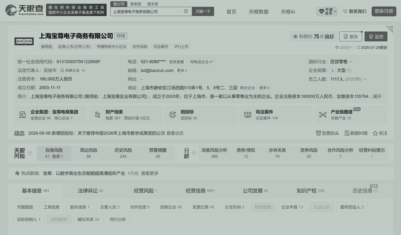Click the 财产线索 icon

tap(98, 115)
